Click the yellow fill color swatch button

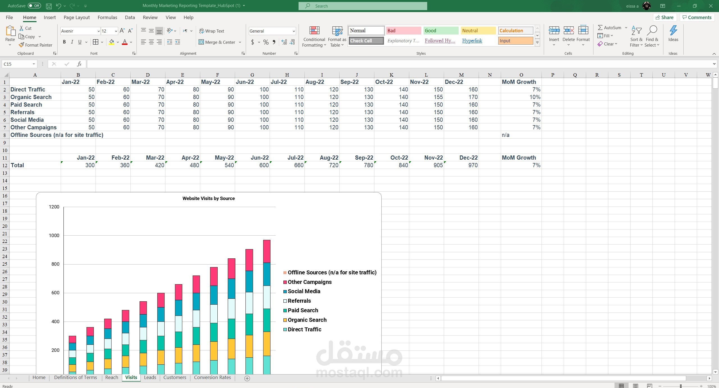112,42
